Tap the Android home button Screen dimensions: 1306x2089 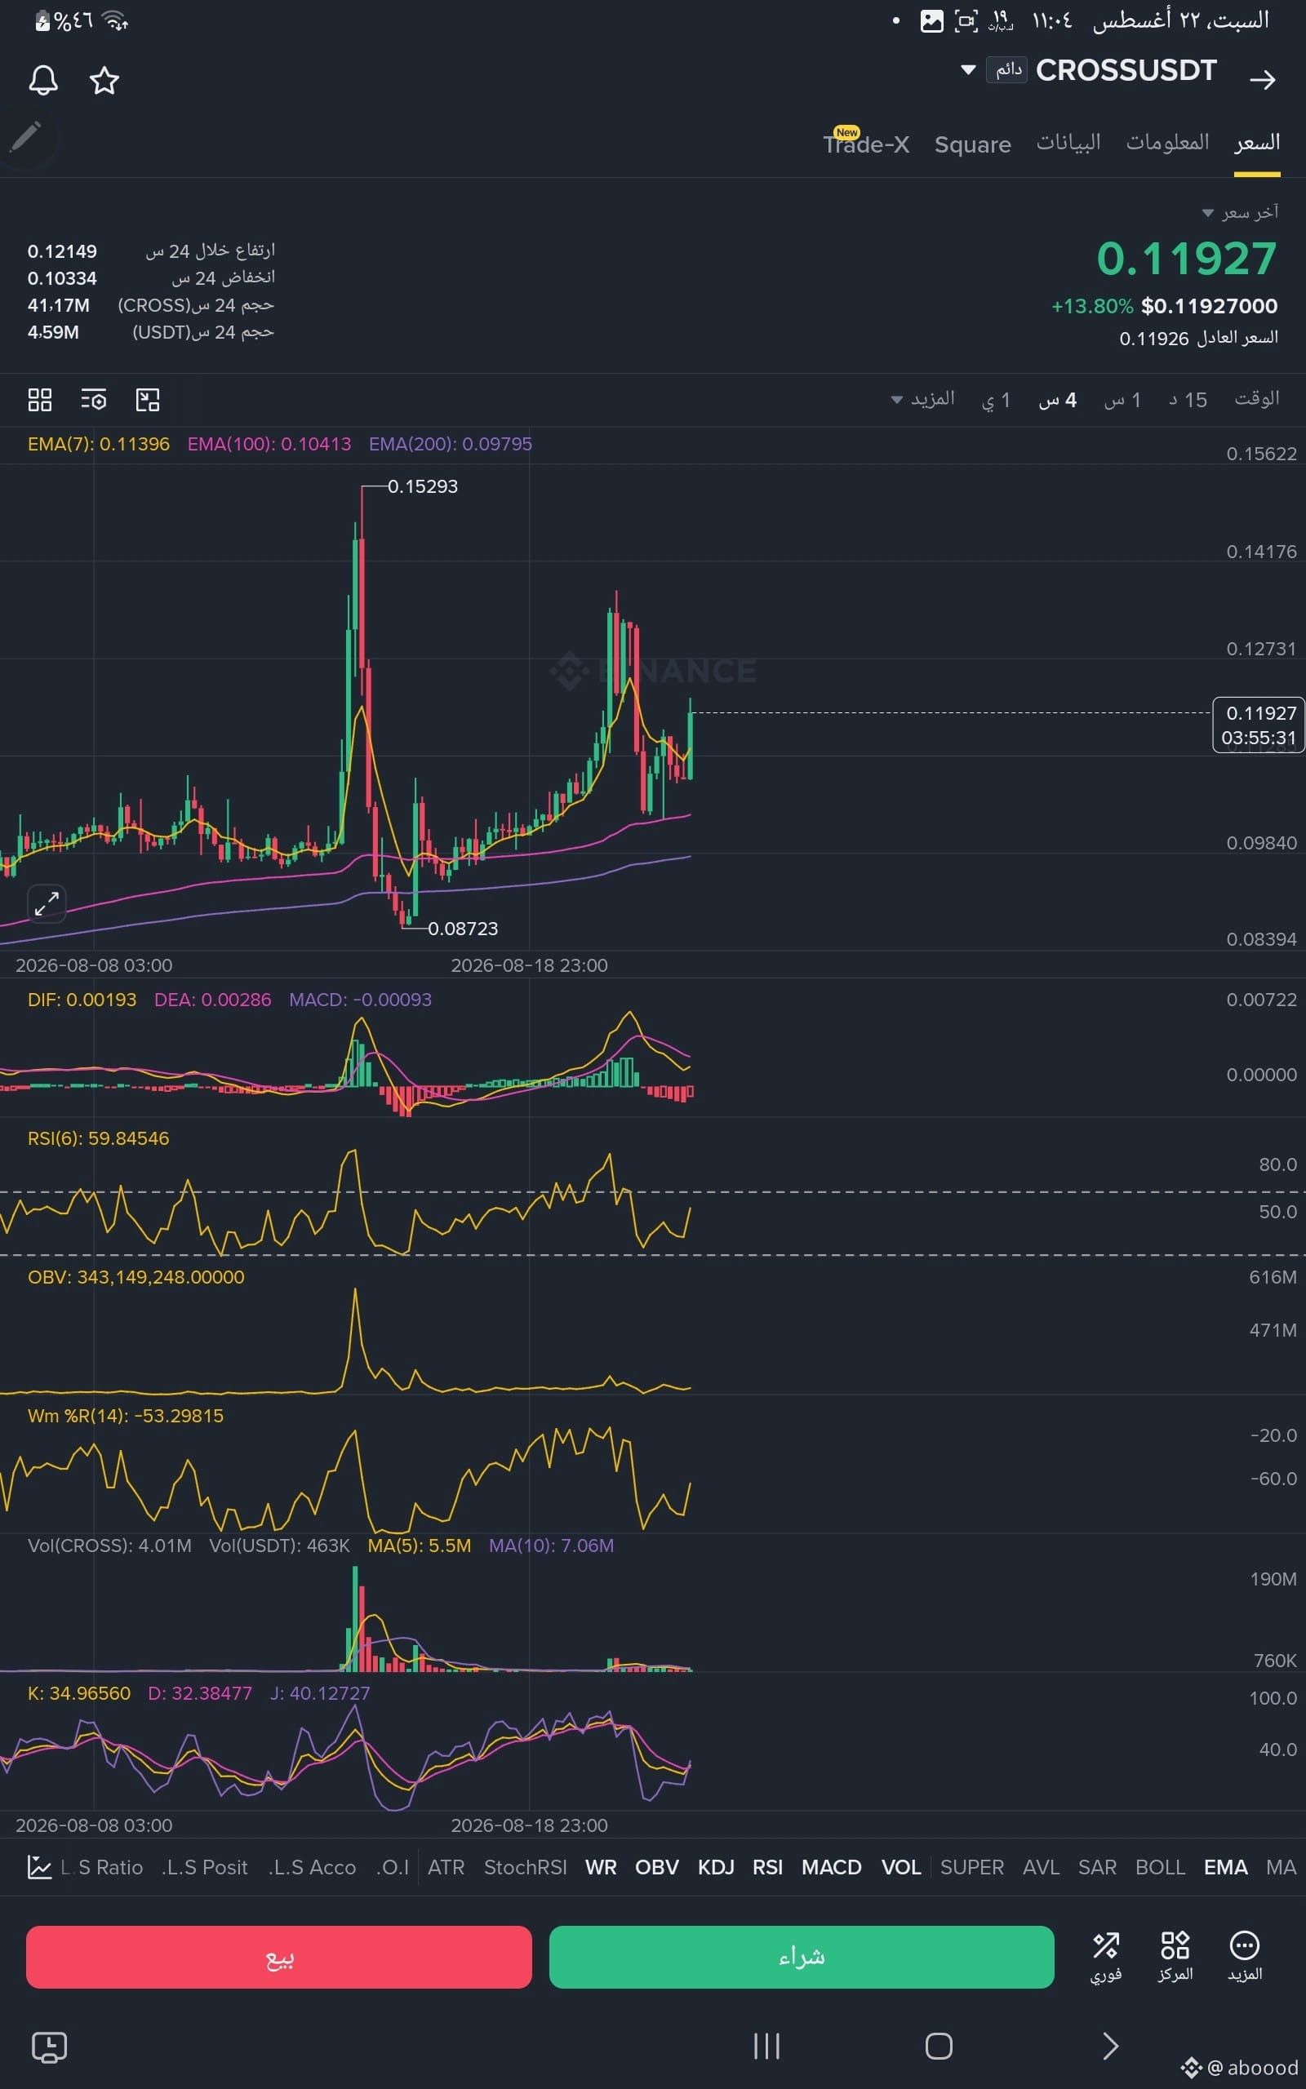939,2046
